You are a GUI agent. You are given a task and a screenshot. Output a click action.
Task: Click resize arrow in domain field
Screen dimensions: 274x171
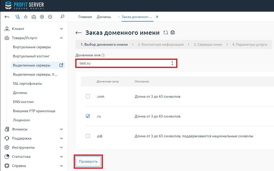point(172,63)
